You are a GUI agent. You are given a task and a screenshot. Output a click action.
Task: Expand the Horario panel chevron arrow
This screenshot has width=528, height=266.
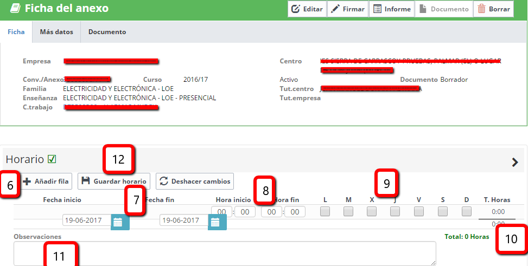(x=515, y=161)
